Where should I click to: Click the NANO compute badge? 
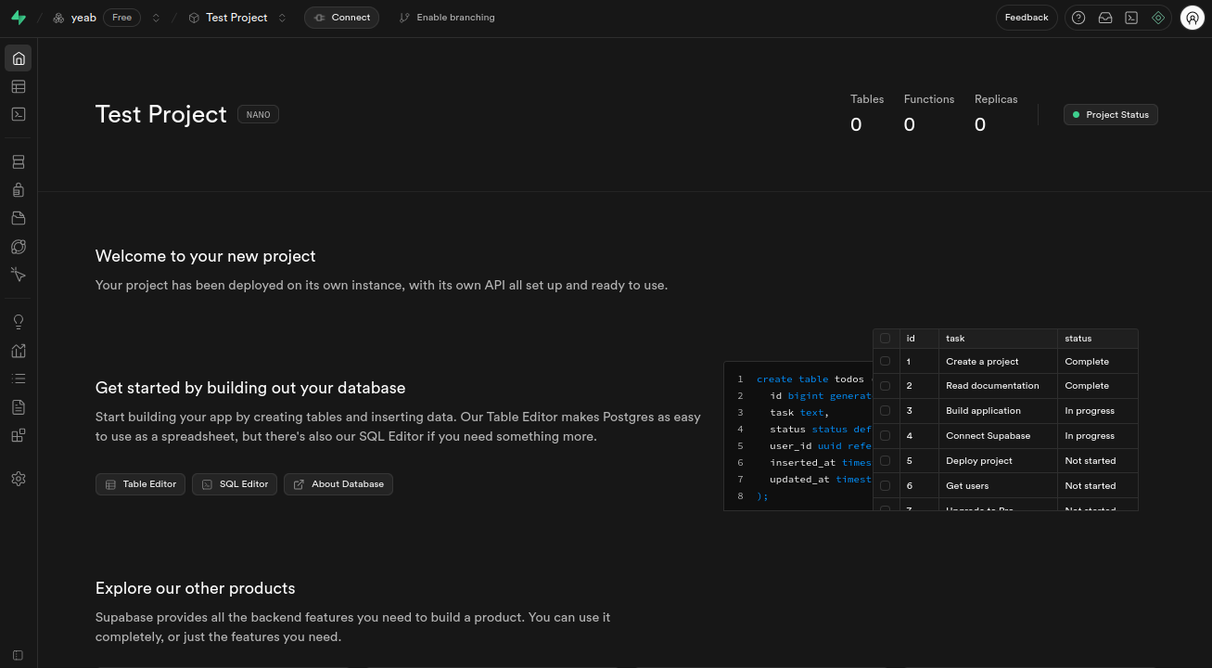pos(259,115)
